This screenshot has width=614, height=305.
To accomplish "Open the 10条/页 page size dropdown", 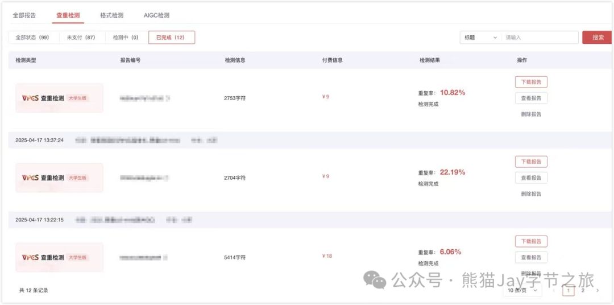I will coord(522,291).
